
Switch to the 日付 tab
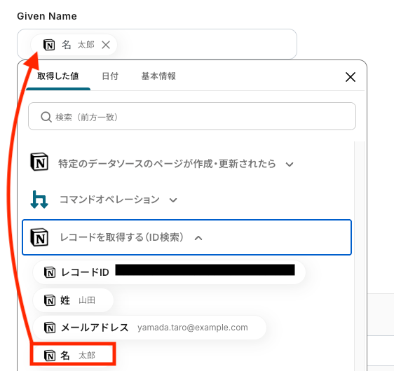(x=110, y=76)
